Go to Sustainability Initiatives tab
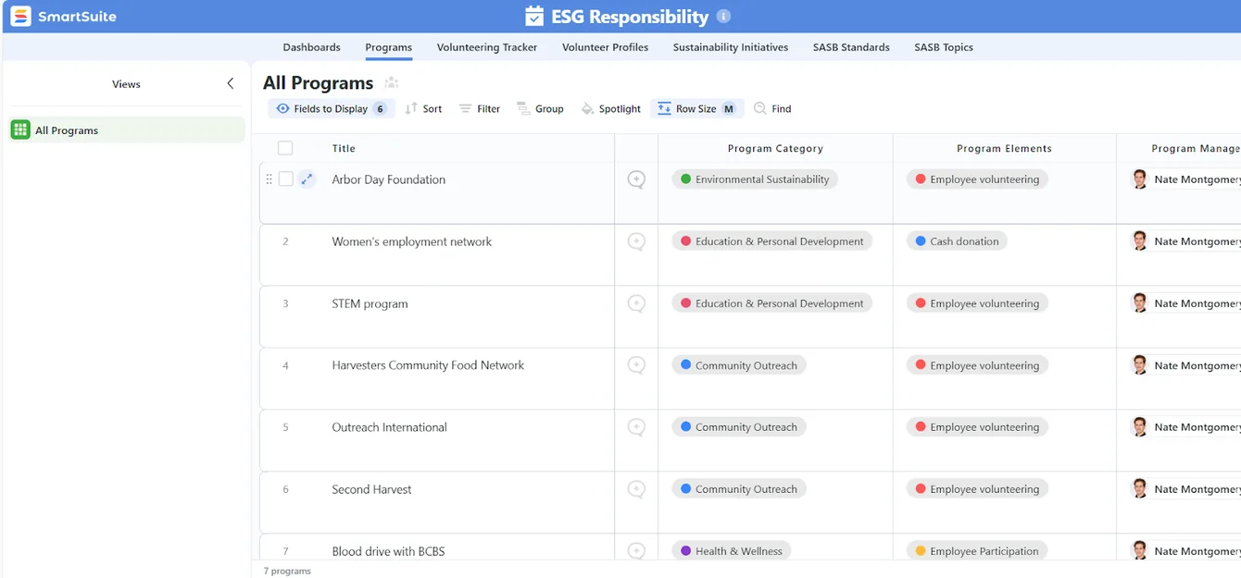The width and height of the screenshot is (1241, 578). coord(731,47)
